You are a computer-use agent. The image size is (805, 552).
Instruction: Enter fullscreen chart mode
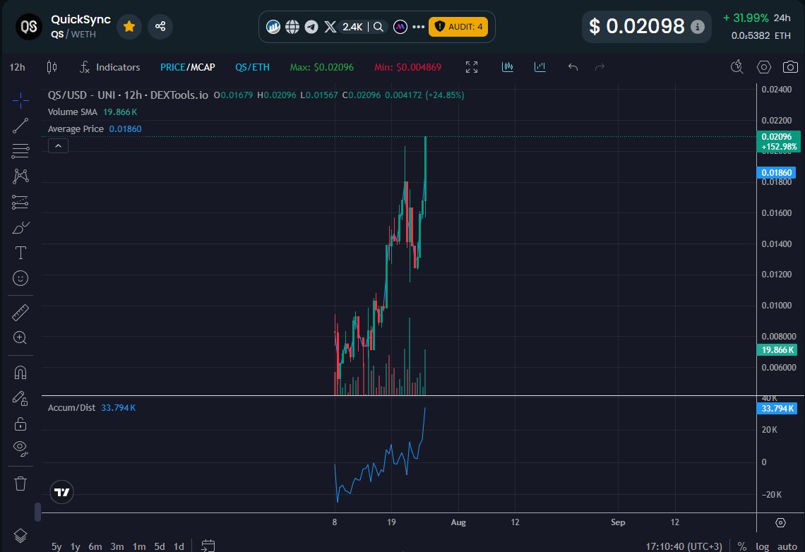471,67
